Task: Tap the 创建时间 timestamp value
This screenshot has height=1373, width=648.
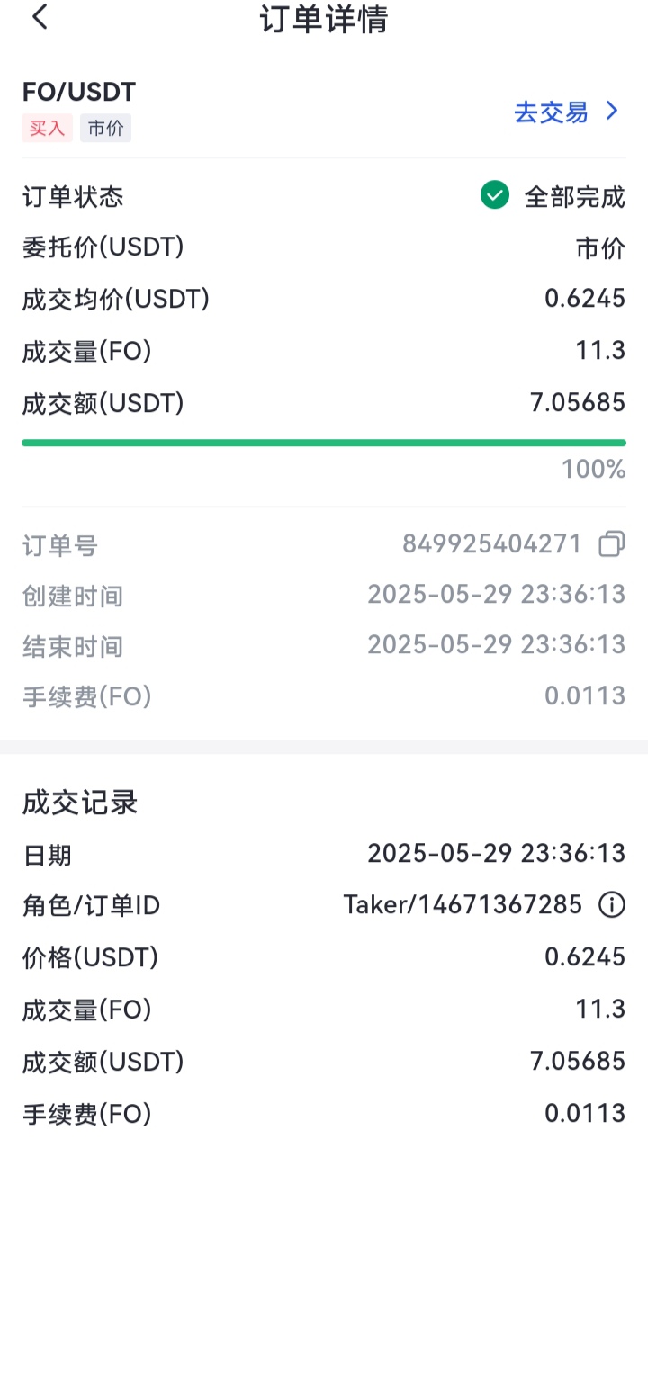Action: pos(497,594)
